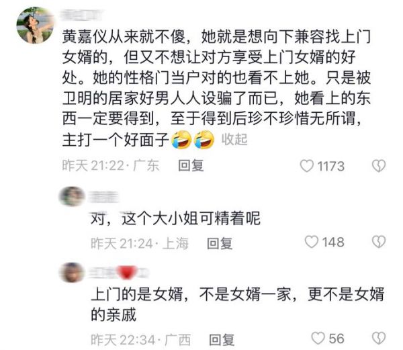Viewport: 403px width, 350px height.
Task: Select the reply text 对，这个大小姐可精着呢
Action: click(x=175, y=219)
